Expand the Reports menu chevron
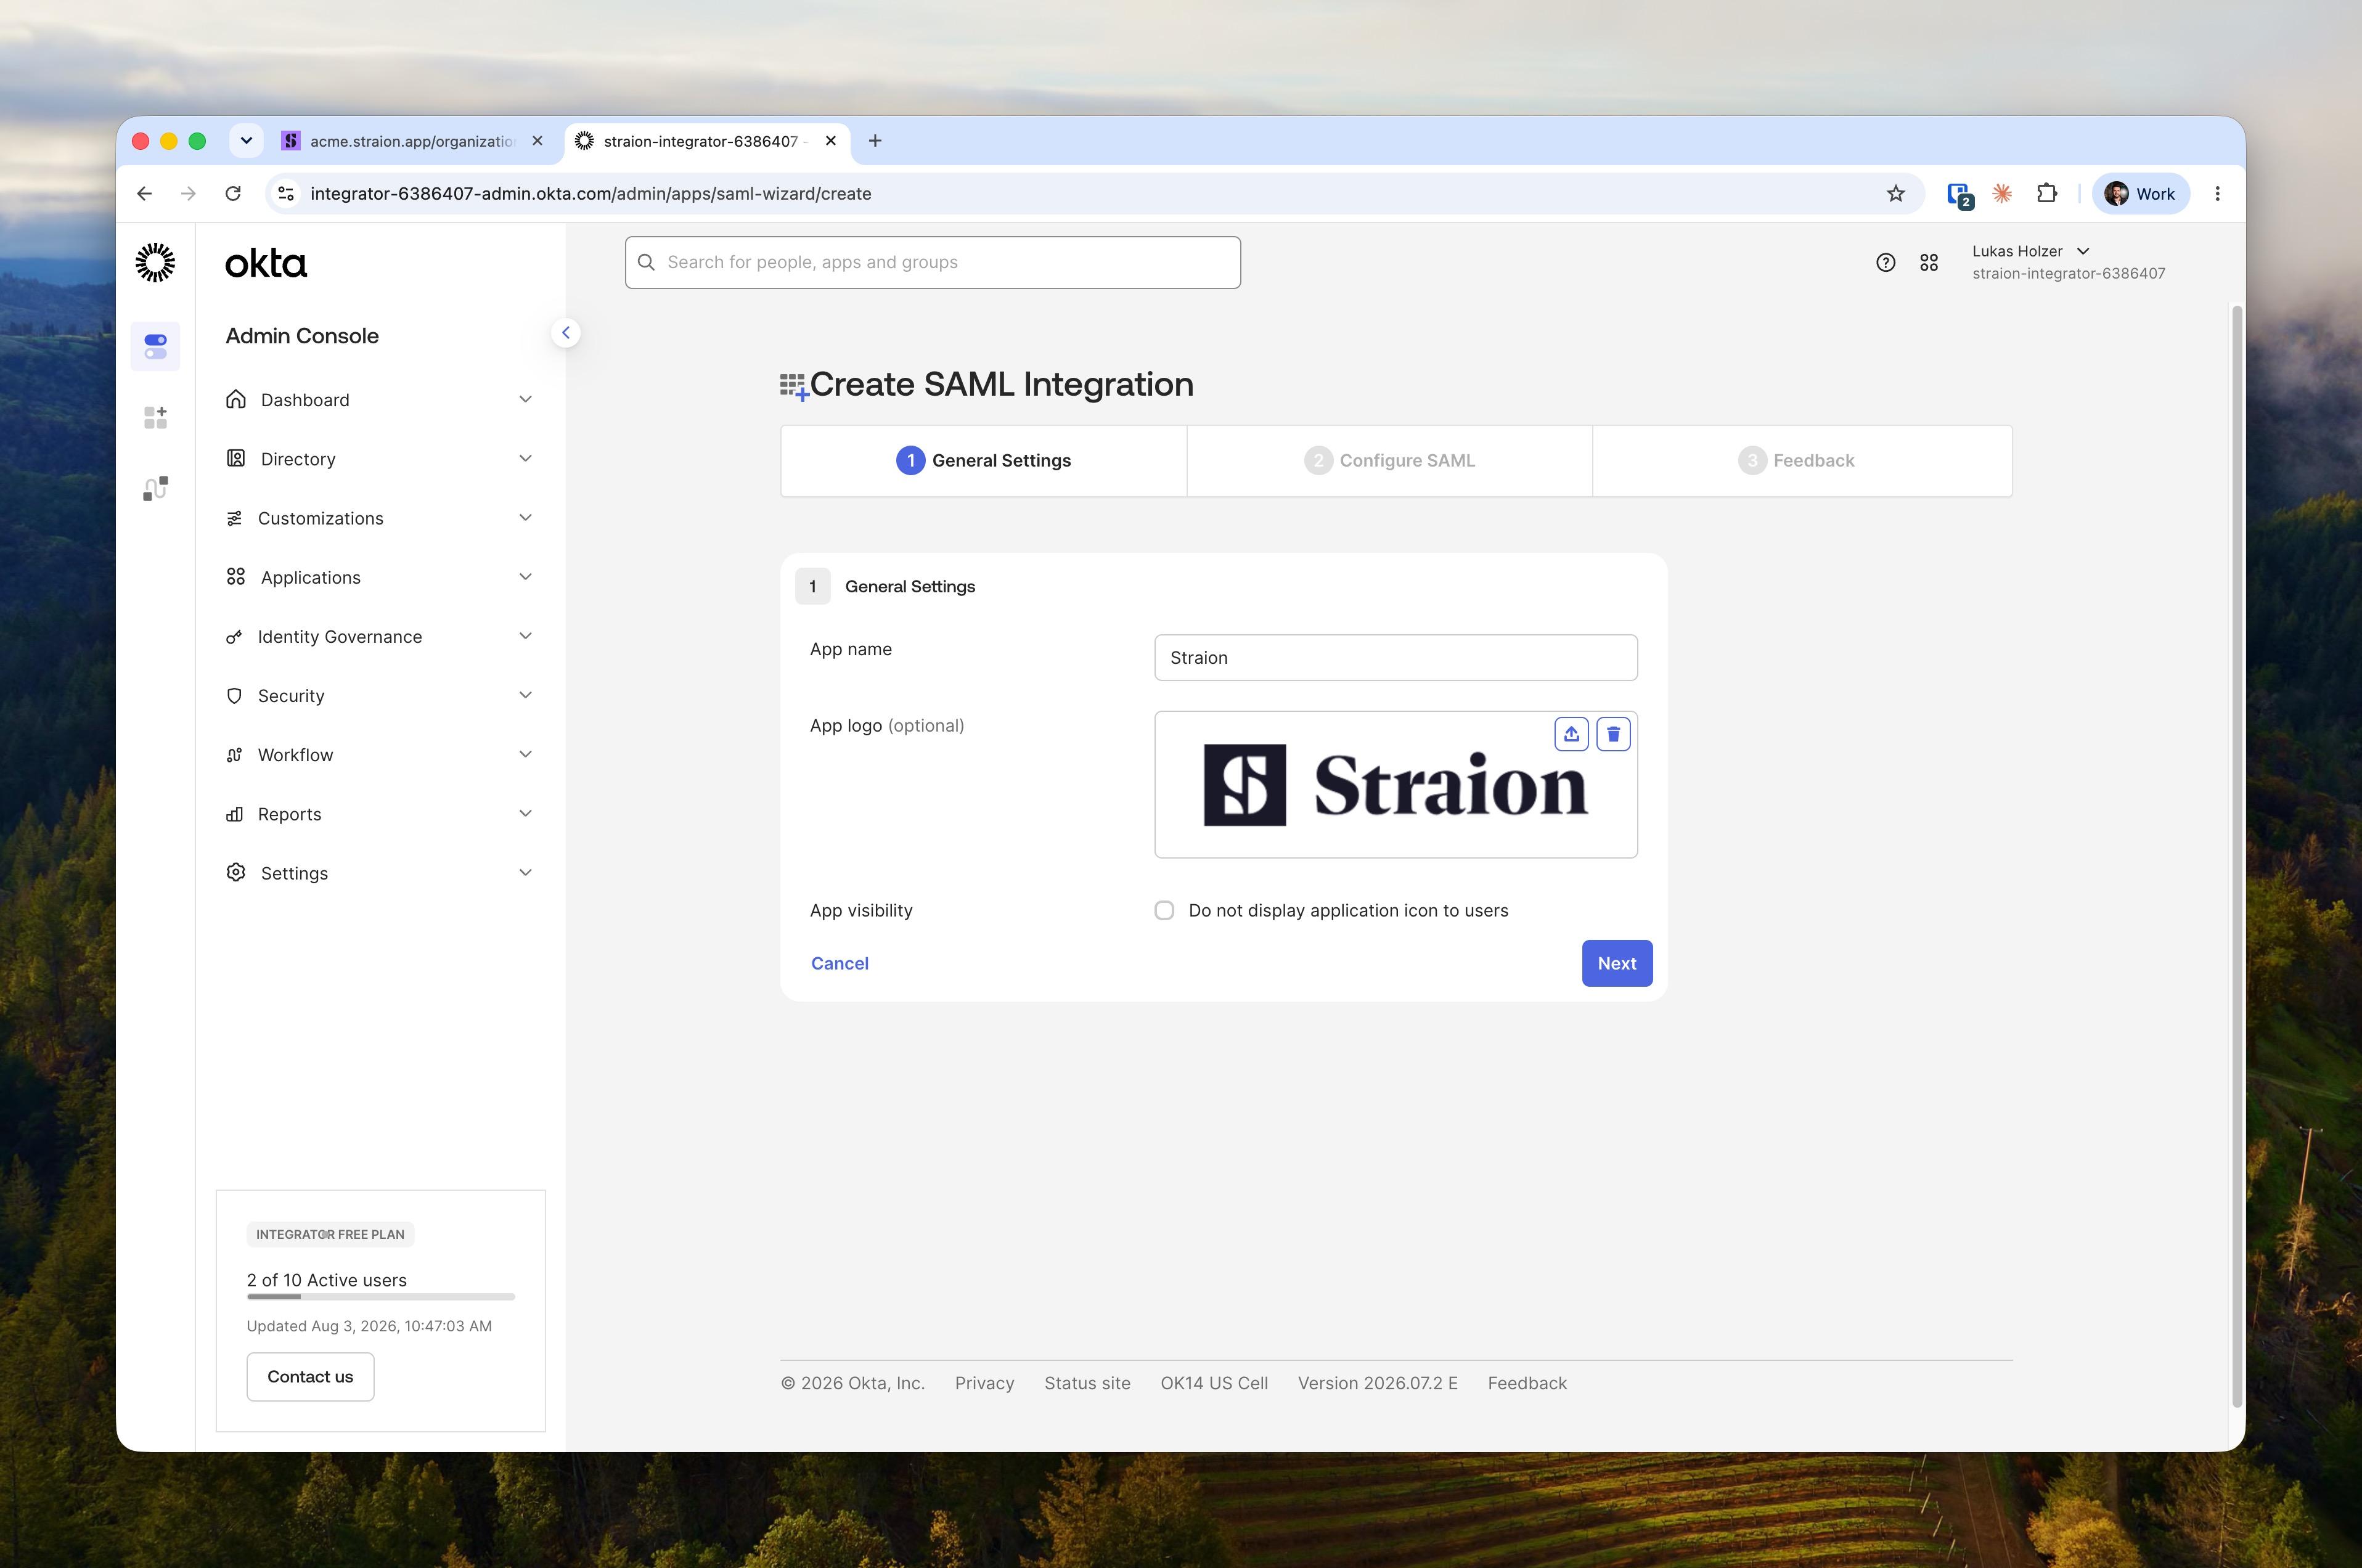This screenshot has height=1568, width=2362. (x=525, y=813)
